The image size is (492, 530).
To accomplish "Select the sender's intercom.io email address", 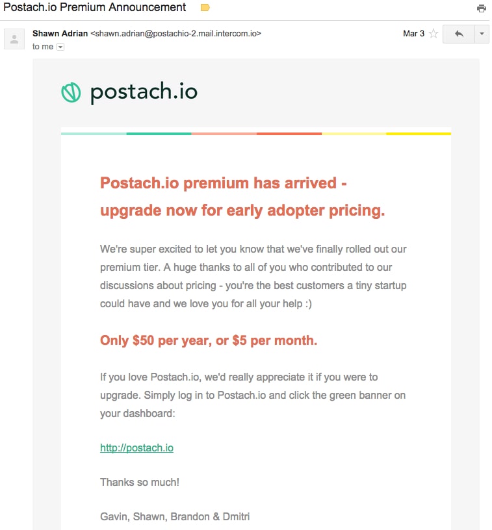I will 175,33.
